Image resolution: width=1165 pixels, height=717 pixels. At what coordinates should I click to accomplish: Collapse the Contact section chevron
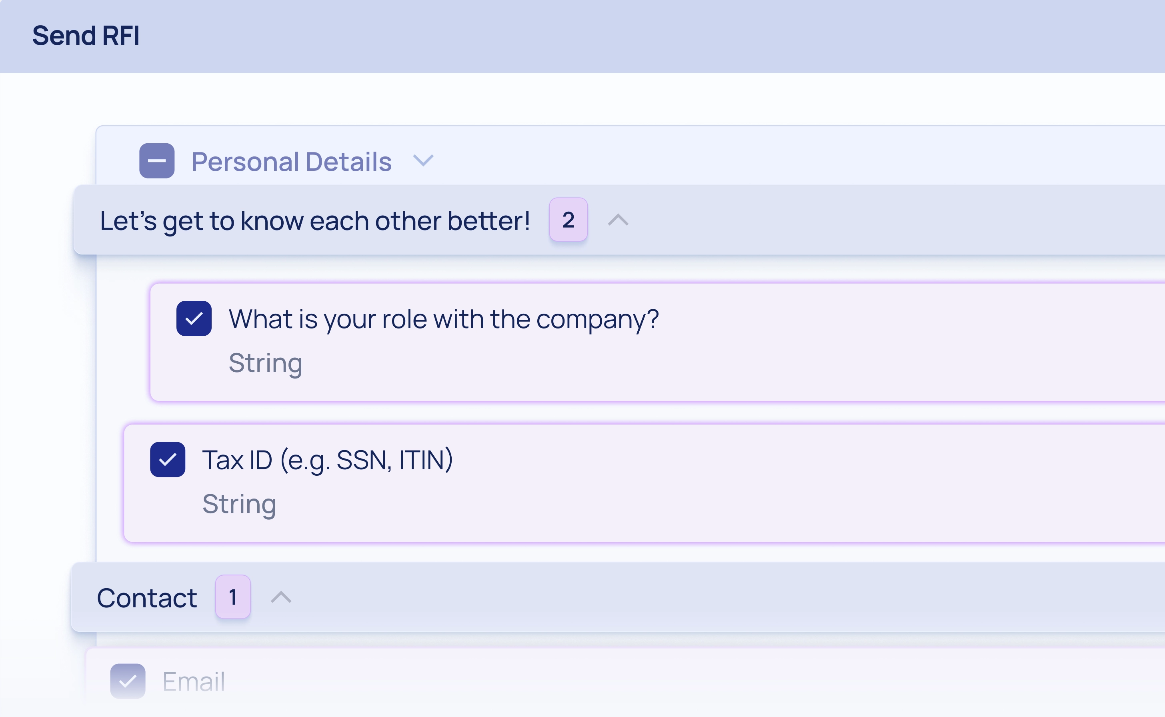281,597
